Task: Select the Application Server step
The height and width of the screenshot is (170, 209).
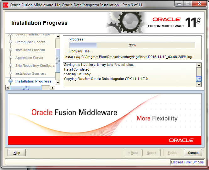Action: (x=29, y=58)
